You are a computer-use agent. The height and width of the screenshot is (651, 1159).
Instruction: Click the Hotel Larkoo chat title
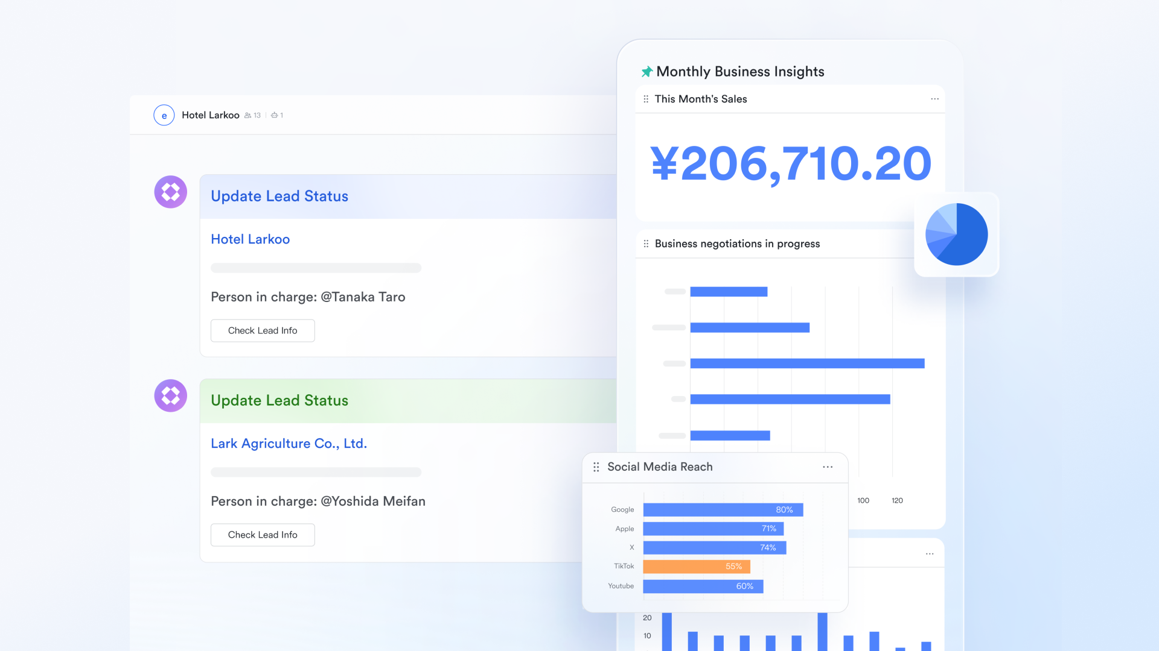click(211, 115)
